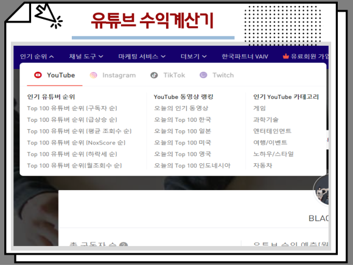Select the YouTube platform tab
This screenshot has height=265, width=353.
click(x=55, y=76)
